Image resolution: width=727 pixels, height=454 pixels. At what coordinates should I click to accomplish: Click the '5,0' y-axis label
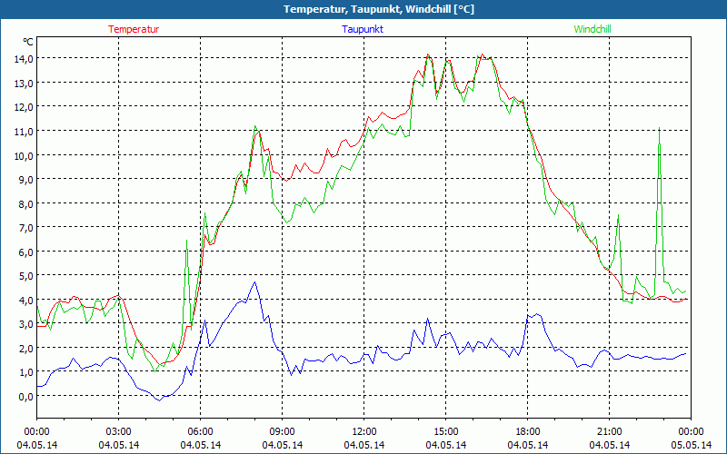tap(25, 276)
